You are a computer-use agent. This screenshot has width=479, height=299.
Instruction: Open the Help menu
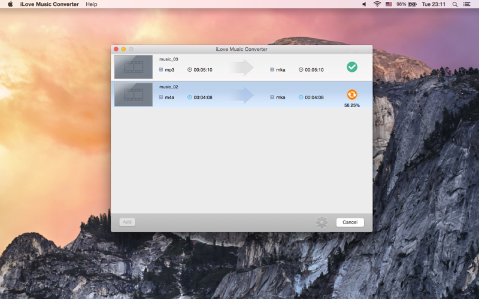tap(92, 4)
